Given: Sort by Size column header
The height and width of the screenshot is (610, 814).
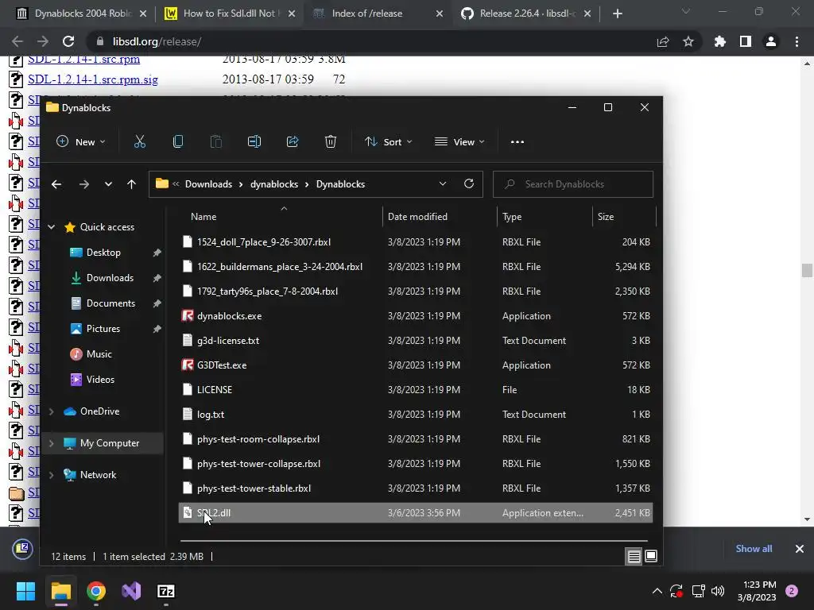Looking at the screenshot, I should tap(605, 217).
